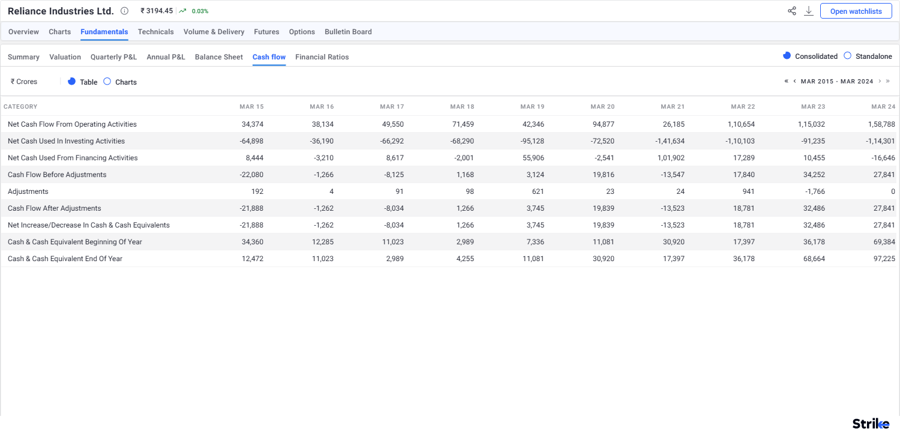Jump to latest date range with double right arrows
The height and width of the screenshot is (437, 900).
(888, 81)
